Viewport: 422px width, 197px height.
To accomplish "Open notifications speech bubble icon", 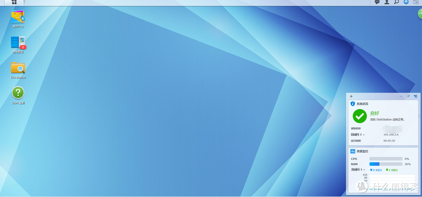I will click(377, 2).
